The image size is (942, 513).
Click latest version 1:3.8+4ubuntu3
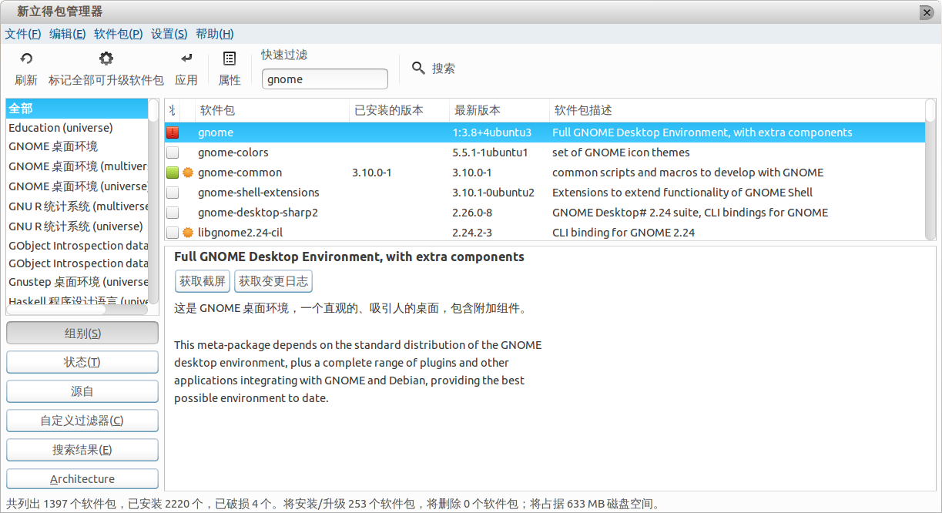(492, 132)
